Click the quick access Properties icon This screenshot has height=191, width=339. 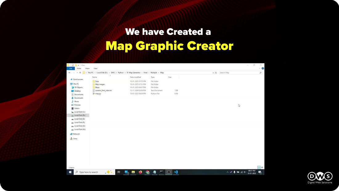73,65
